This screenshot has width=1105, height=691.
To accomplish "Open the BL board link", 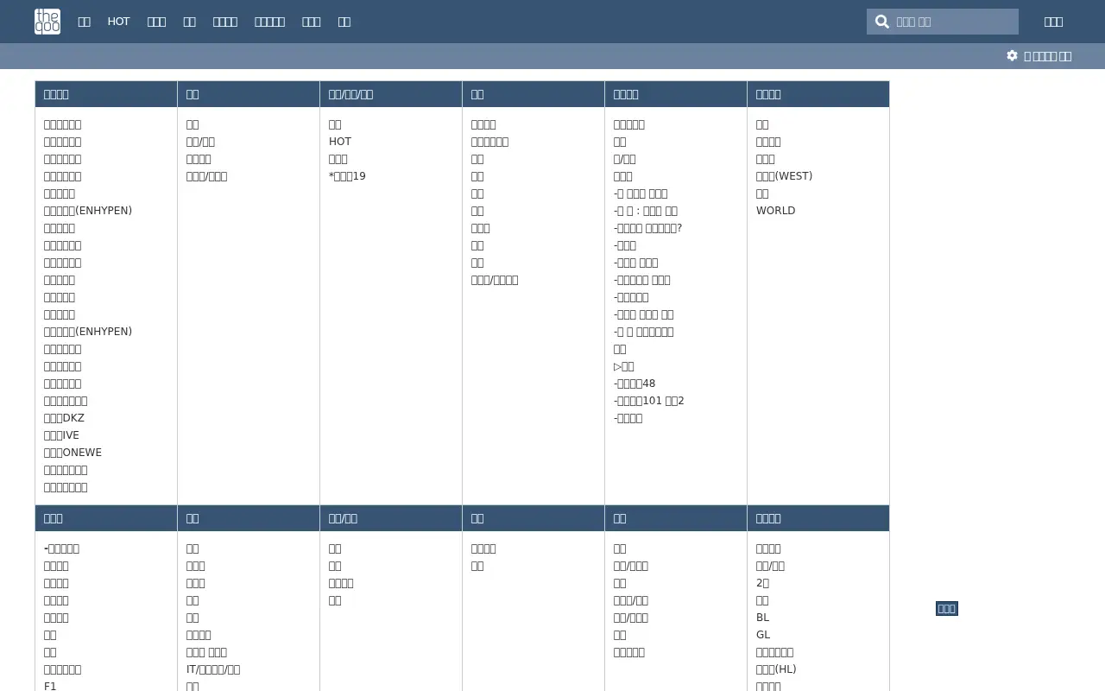I will coord(762,618).
